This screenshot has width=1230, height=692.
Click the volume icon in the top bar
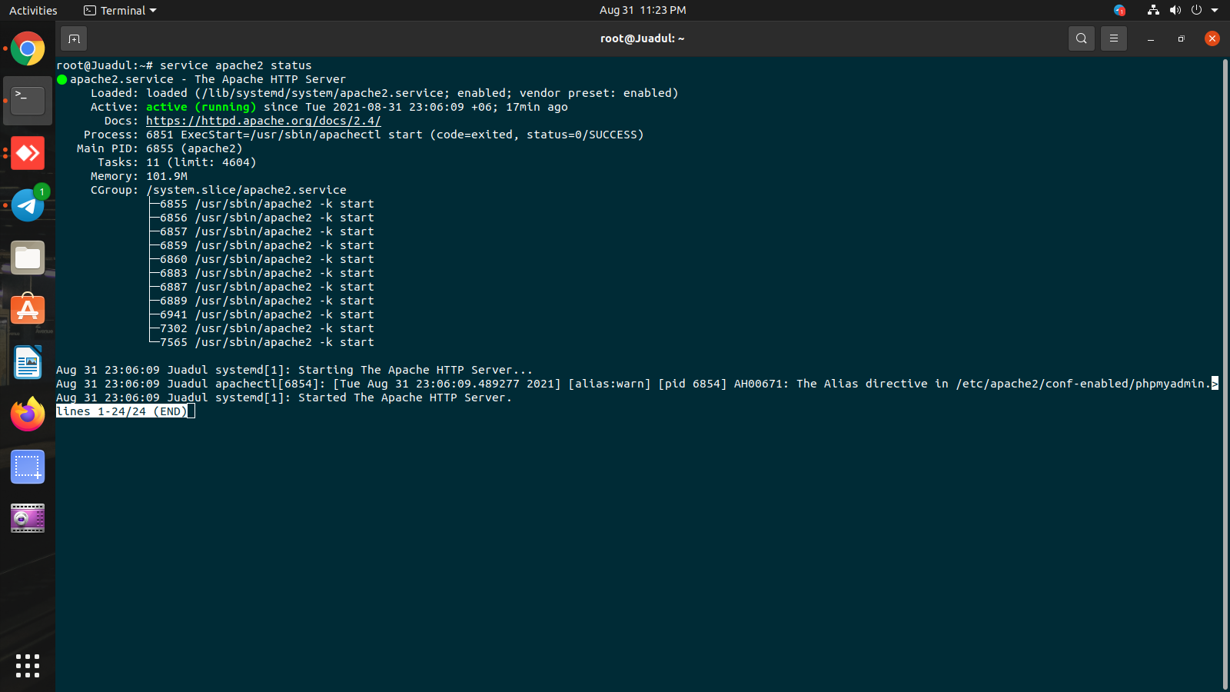pyautogui.click(x=1175, y=10)
